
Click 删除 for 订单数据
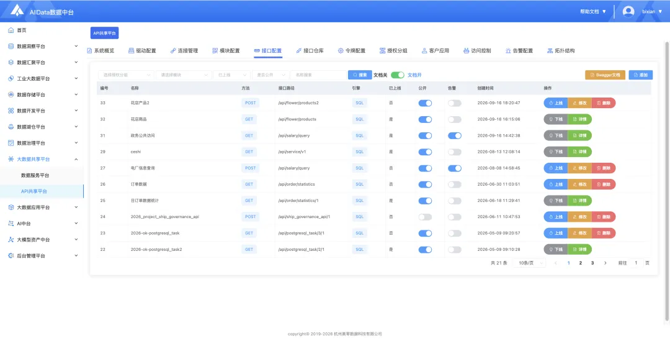pyautogui.click(x=604, y=184)
